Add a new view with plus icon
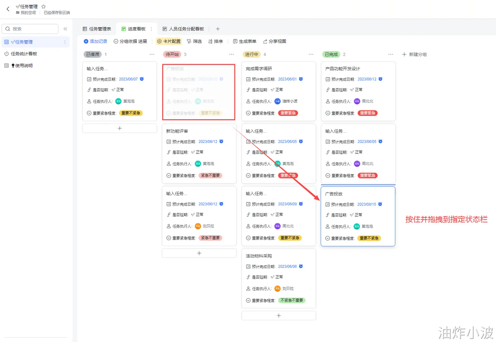This screenshot has width=496, height=342. [x=218, y=29]
